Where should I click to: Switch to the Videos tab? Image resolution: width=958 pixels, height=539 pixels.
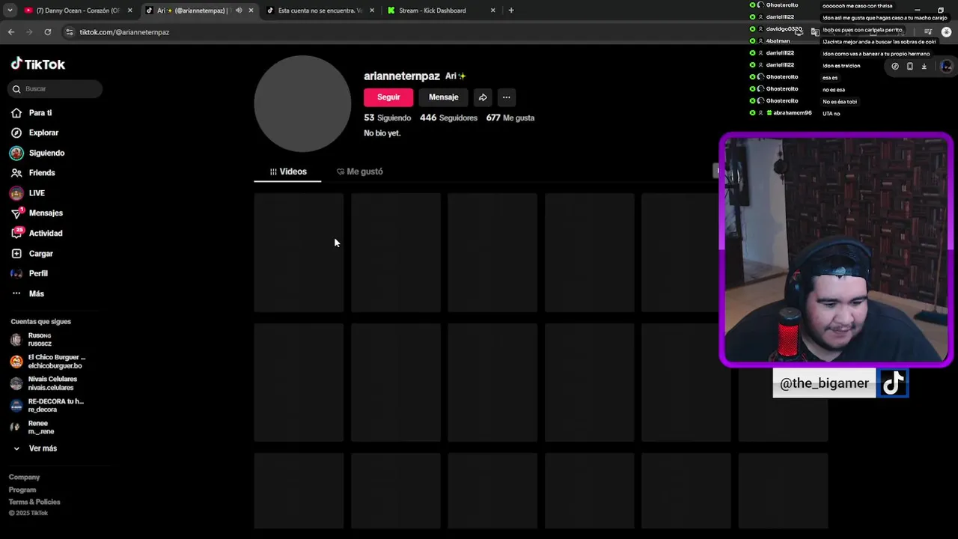coord(287,171)
